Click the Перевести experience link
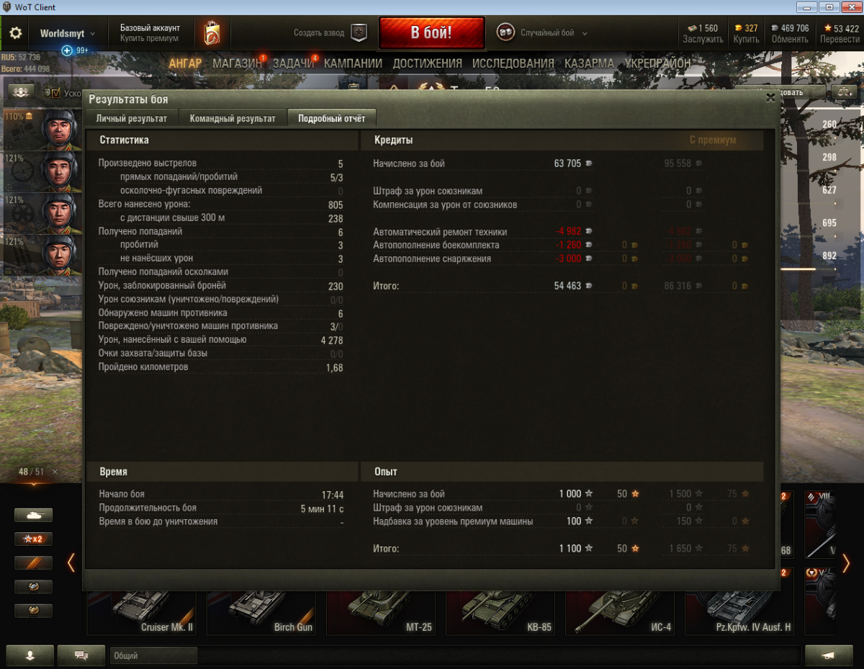The width and height of the screenshot is (864, 669). [840, 40]
